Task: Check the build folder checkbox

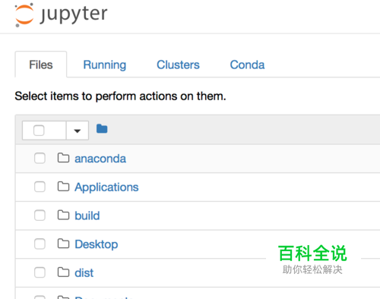Action: [x=40, y=216]
